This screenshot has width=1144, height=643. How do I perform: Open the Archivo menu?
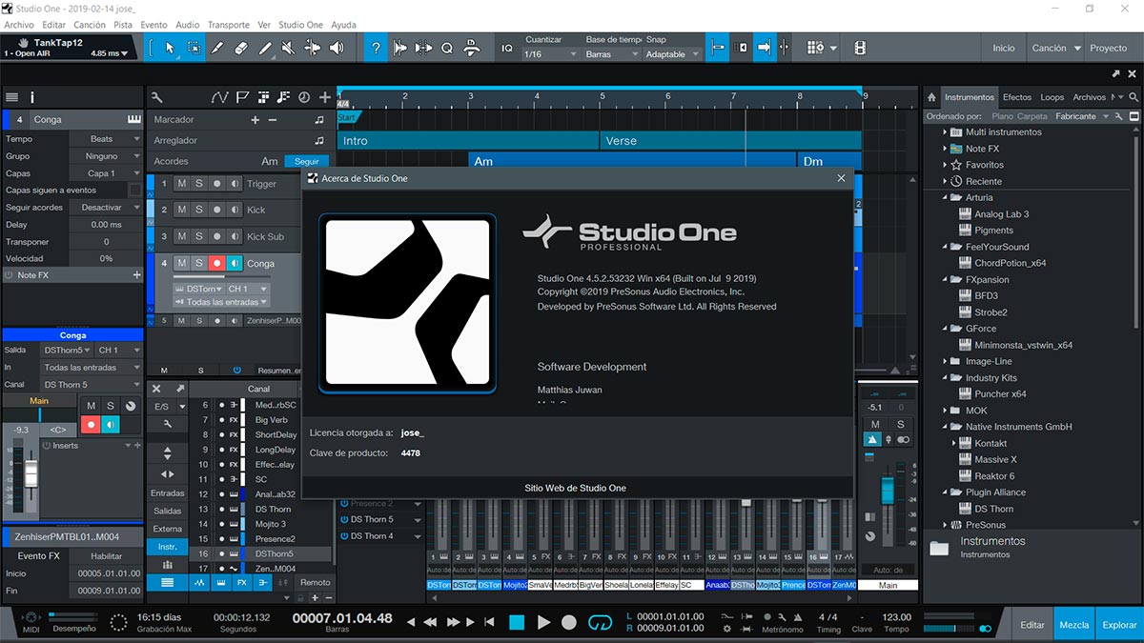pyautogui.click(x=20, y=25)
